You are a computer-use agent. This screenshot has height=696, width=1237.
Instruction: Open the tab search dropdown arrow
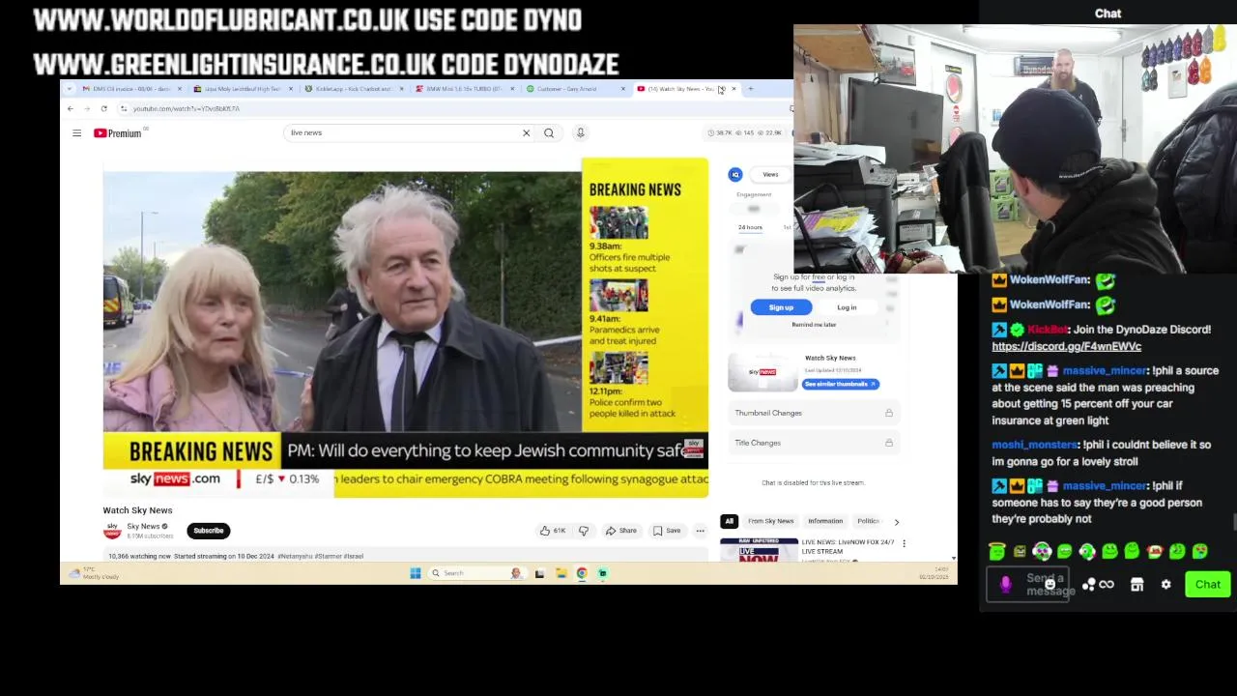[69, 89]
